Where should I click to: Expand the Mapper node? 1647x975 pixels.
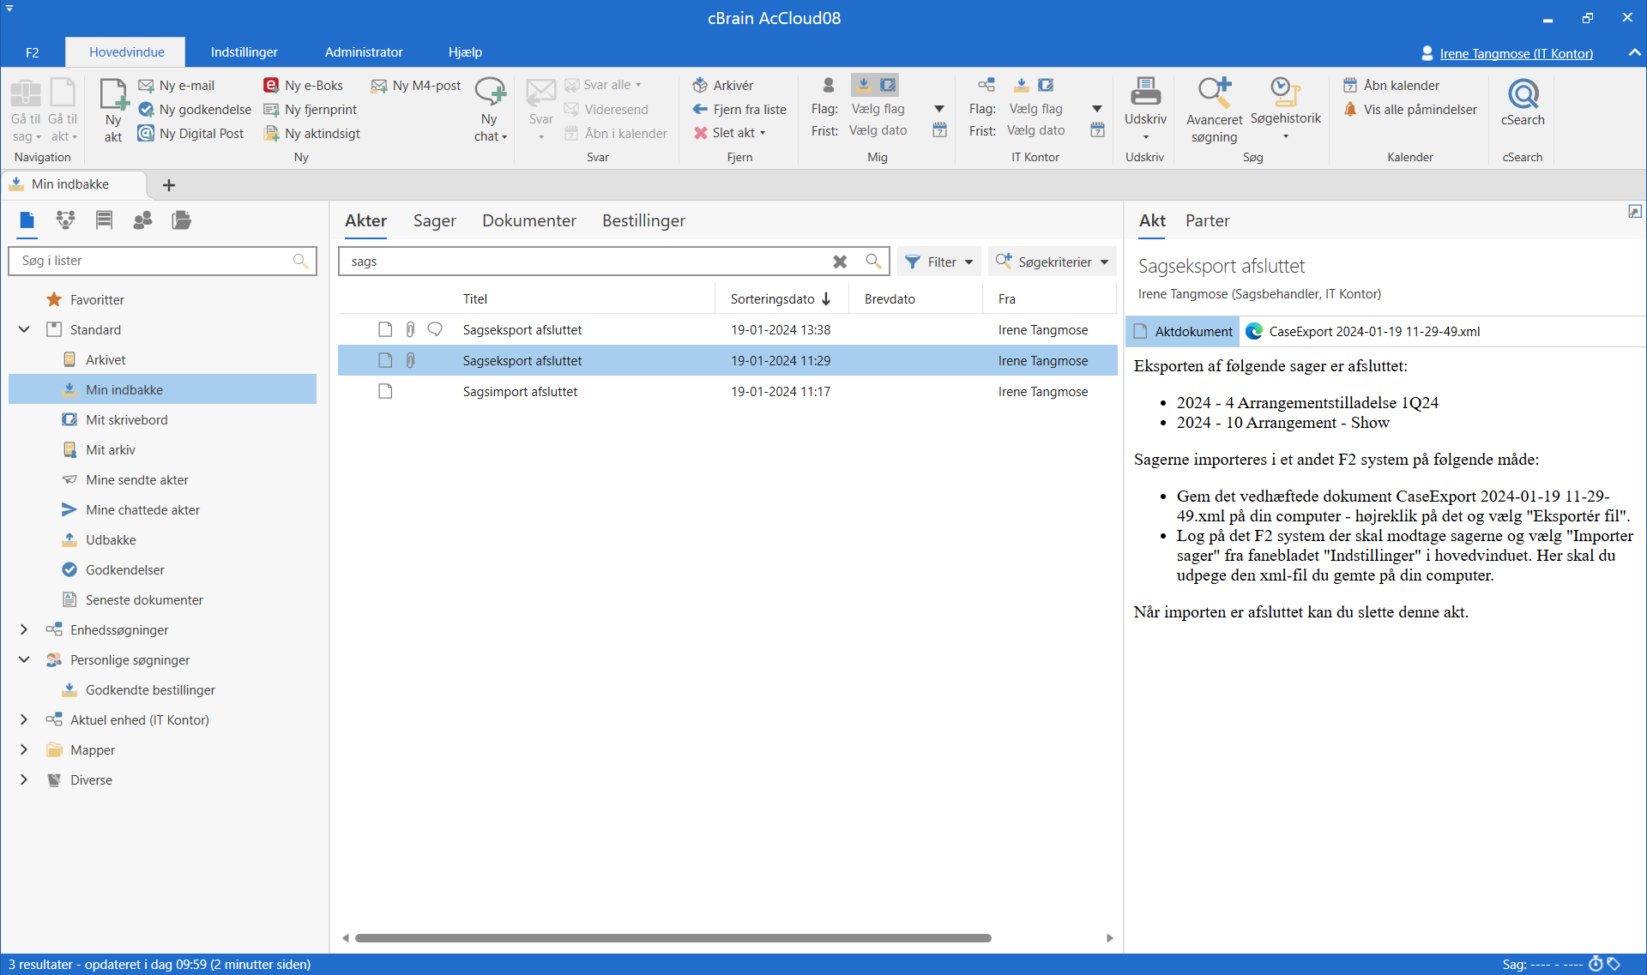(x=24, y=749)
